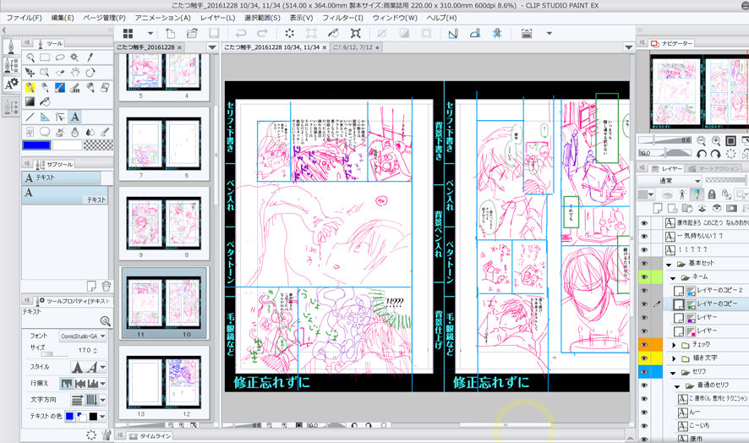Click the Balloon tool icon
This screenshot has height=443, width=749.
point(45,131)
